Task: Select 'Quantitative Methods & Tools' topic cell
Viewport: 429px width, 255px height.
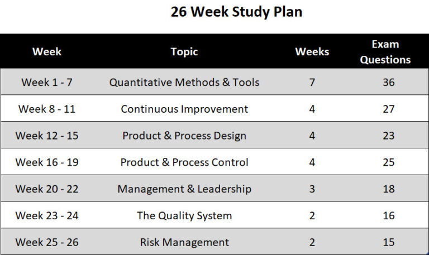Action: click(x=184, y=82)
